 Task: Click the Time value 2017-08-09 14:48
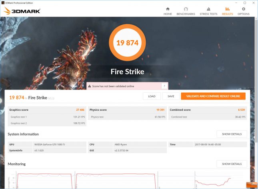click(208, 144)
